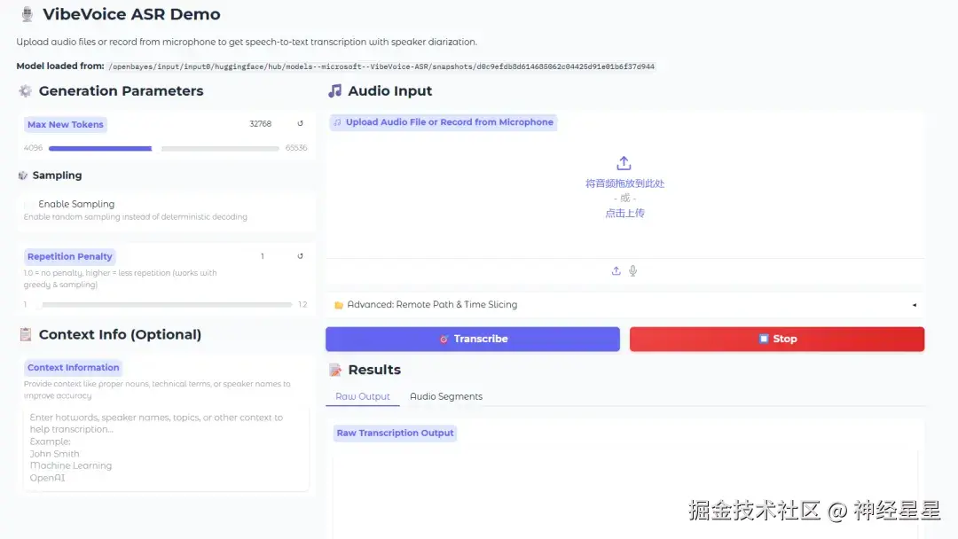Click the model path text
Image resolution: width=958 pixels, height=539 pixels.
pos(381,66)
